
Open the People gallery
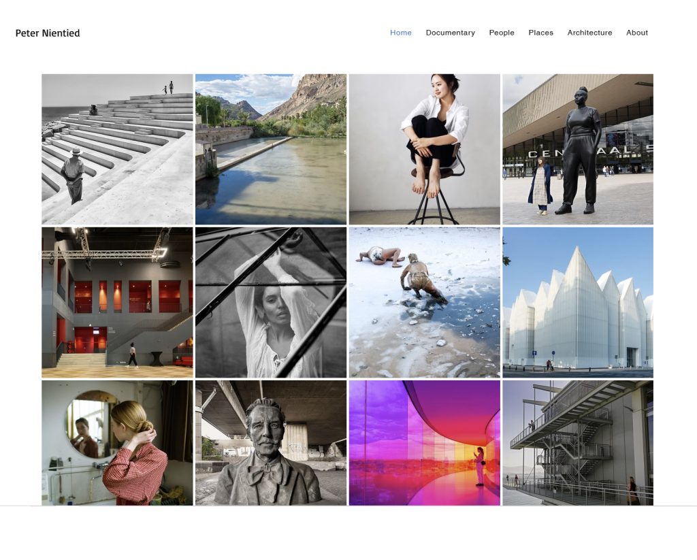click(x=502, y=33)
